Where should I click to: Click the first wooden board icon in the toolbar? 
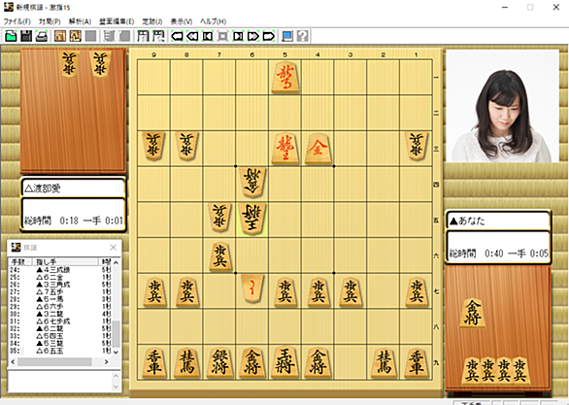60,36
